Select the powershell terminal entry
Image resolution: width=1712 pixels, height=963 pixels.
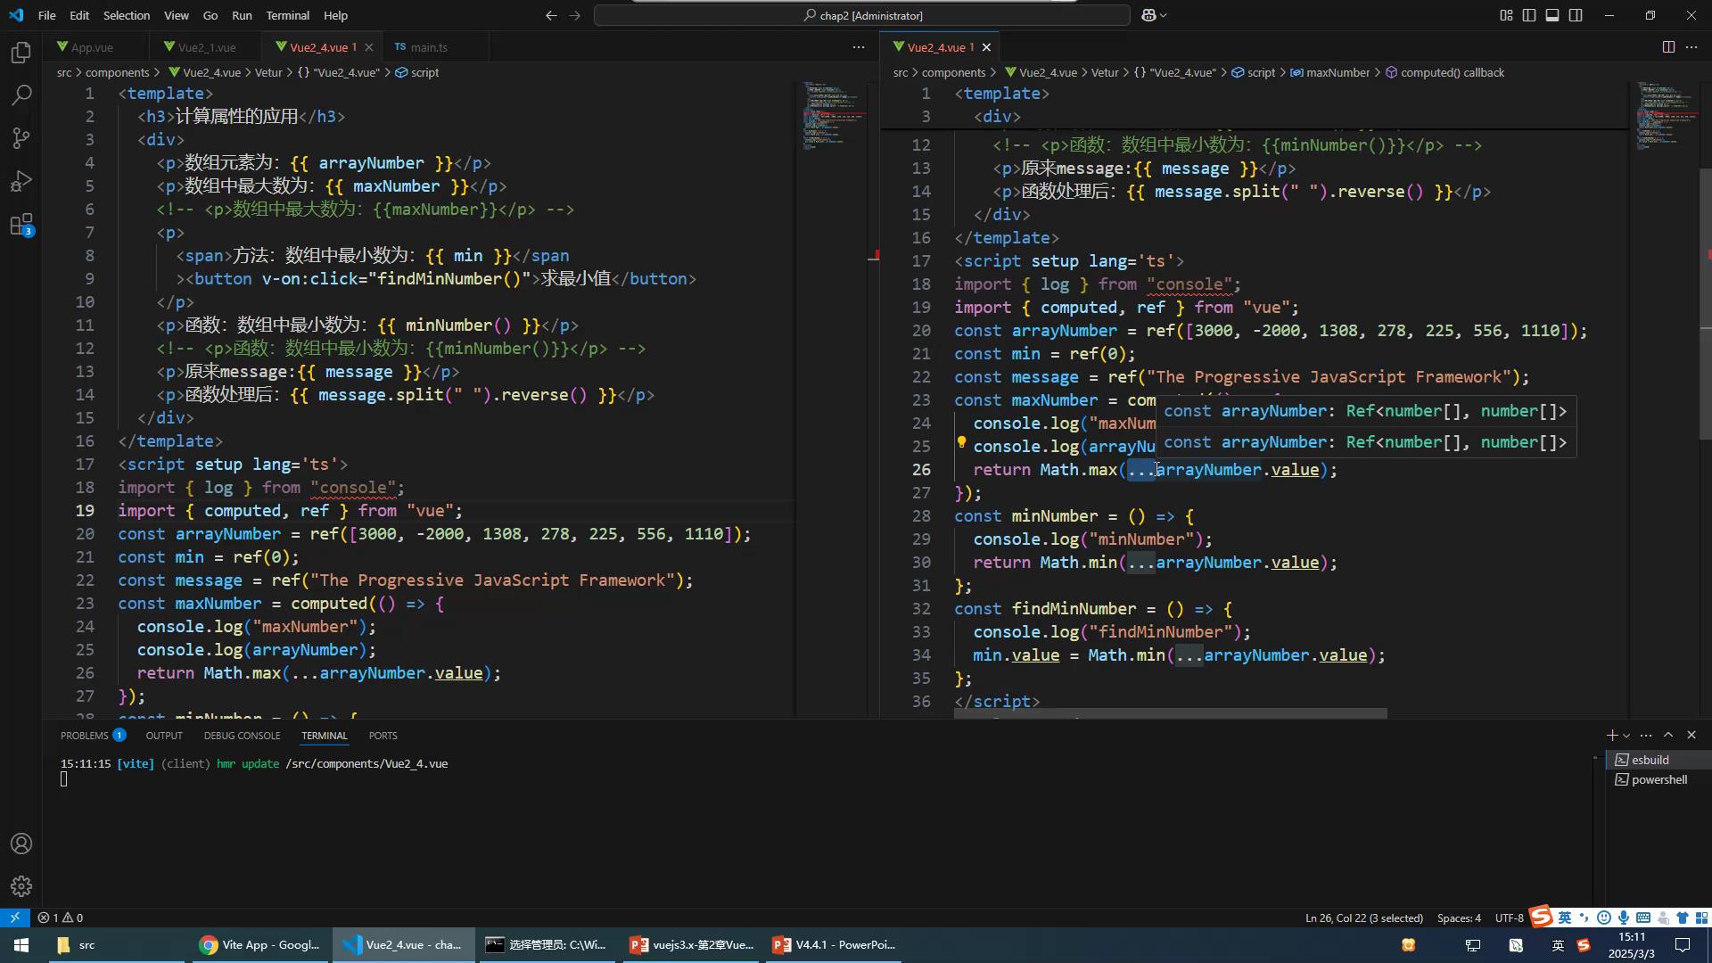(1658, 779)
